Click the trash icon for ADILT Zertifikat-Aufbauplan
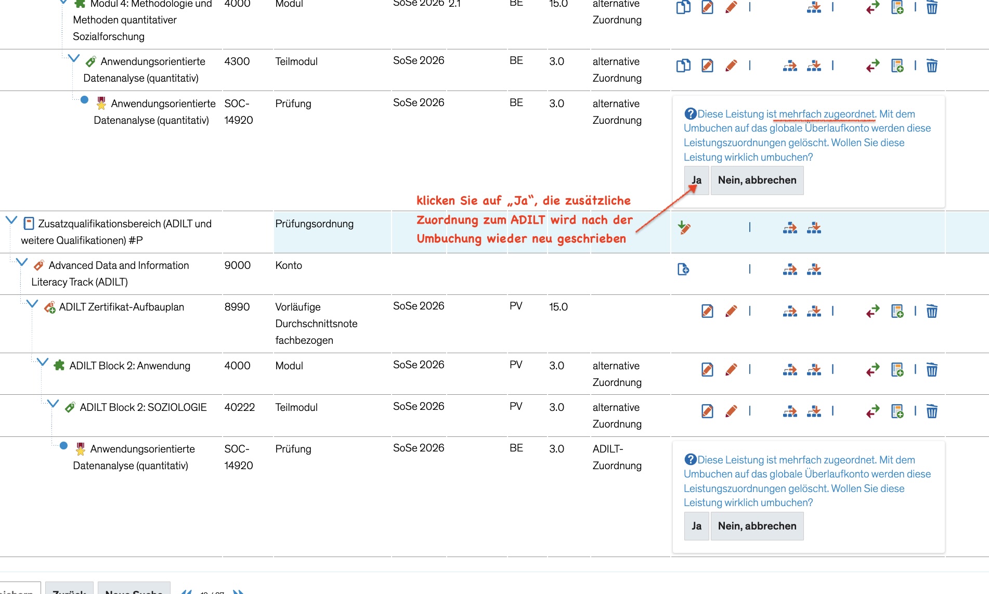This screenshot has width=989, height=594. coord(932,311)
